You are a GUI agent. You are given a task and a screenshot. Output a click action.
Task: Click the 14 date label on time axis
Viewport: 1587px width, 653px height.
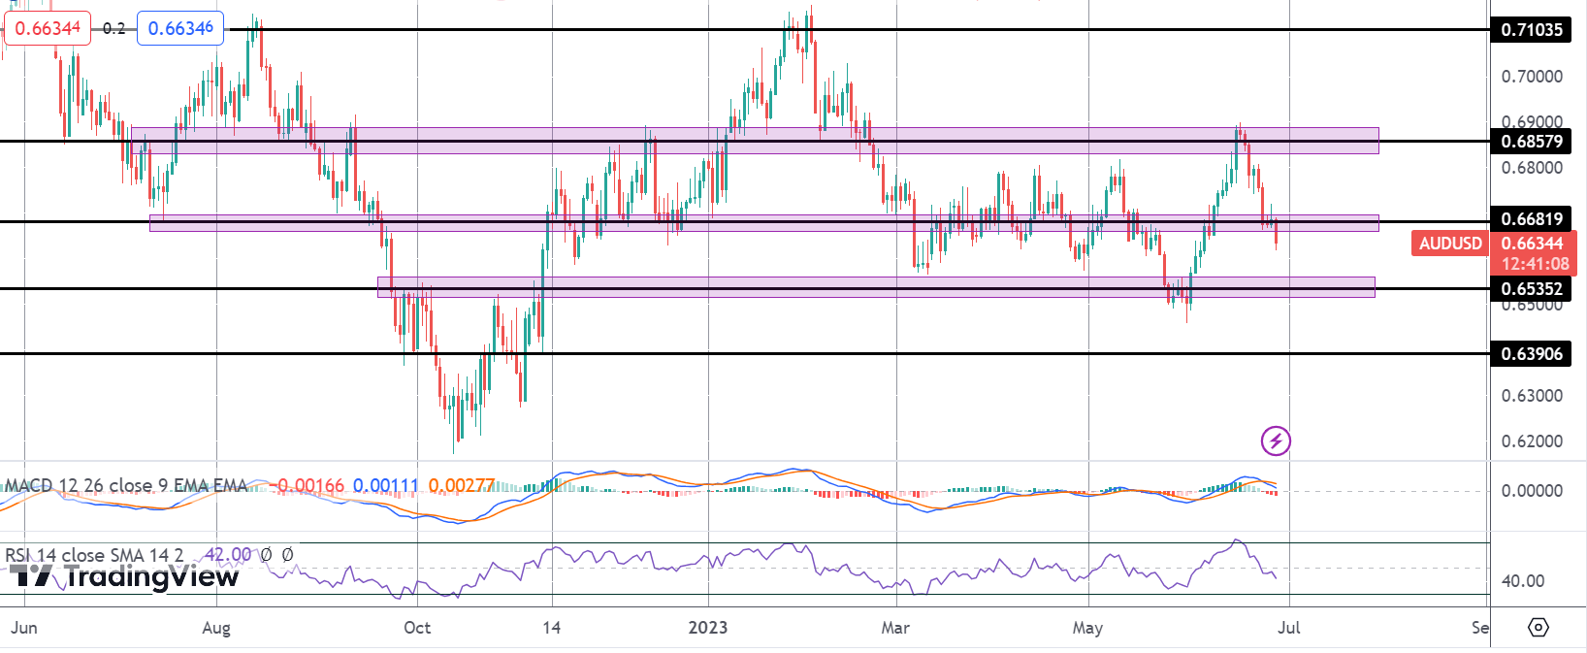coord(551,628)
